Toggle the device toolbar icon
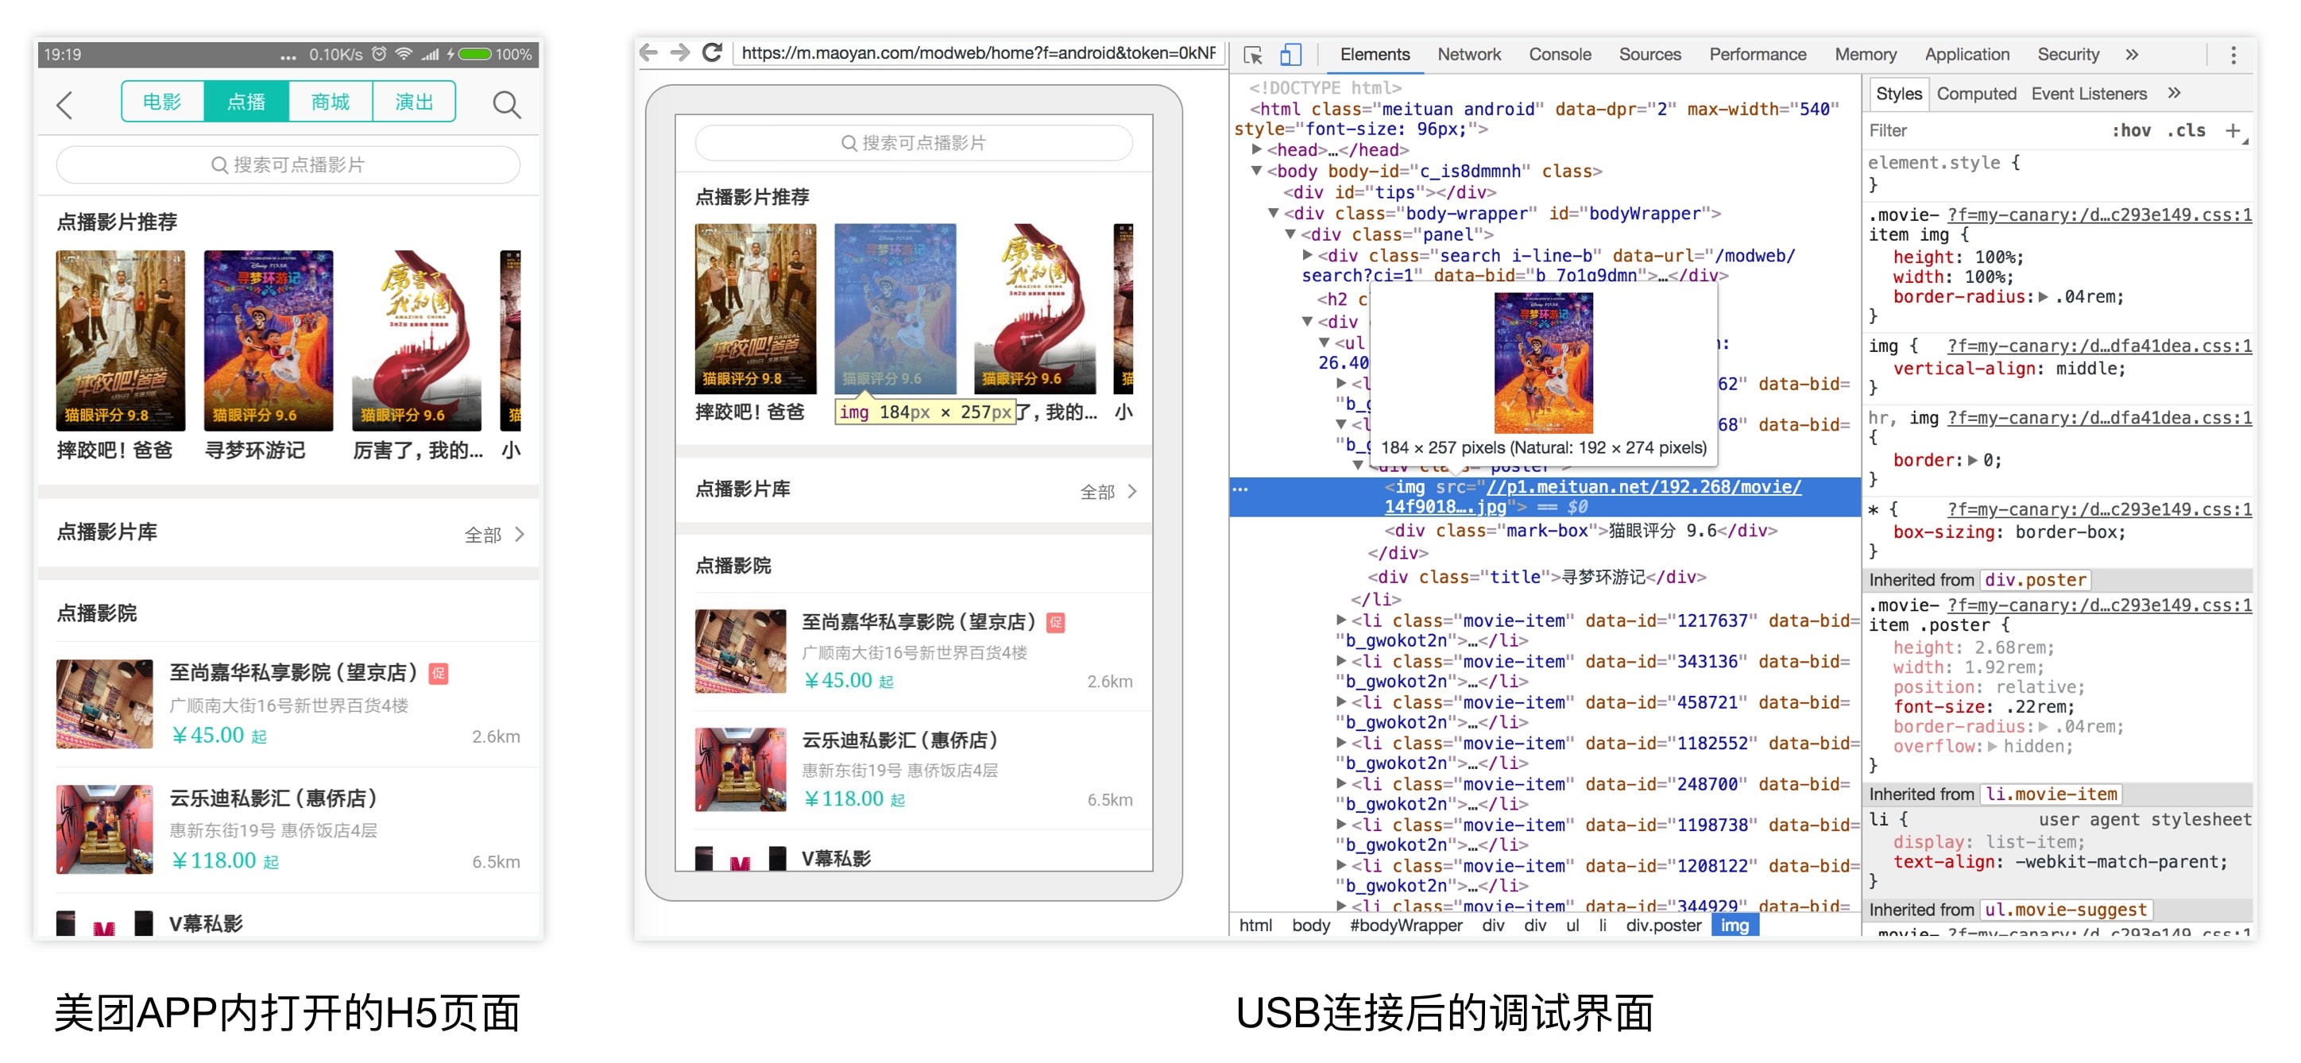Viewport: 2301px width, 1063px height. 1290,55
